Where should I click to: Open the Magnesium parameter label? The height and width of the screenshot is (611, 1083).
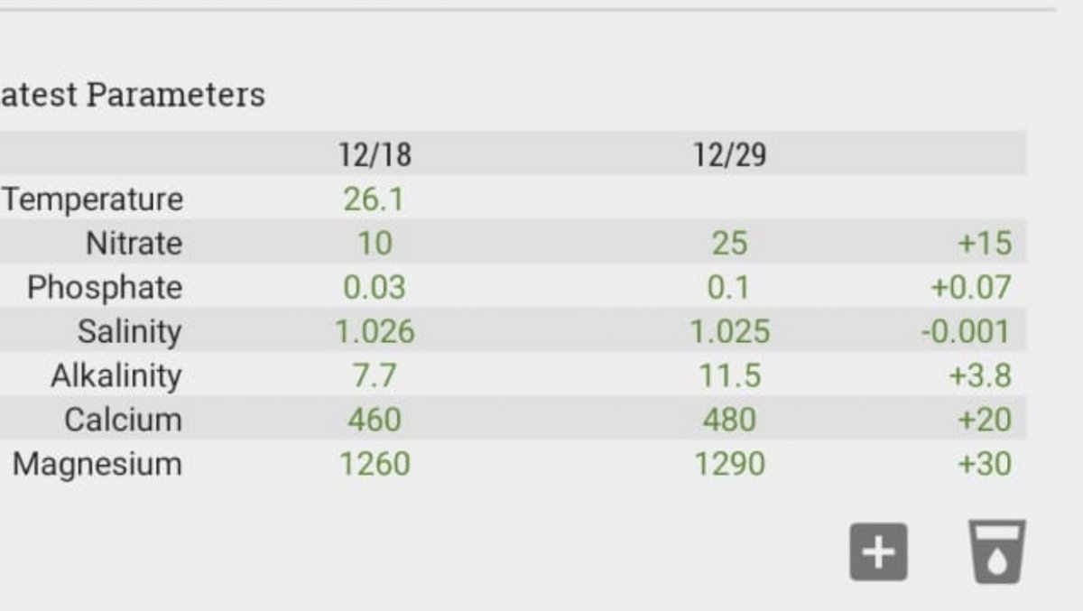coord(97,465)
